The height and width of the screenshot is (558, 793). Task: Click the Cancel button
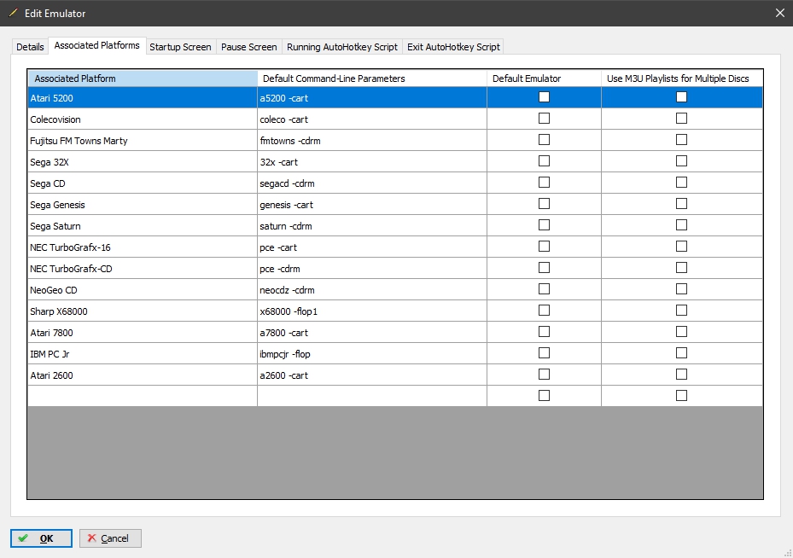(x=110, y=538)
